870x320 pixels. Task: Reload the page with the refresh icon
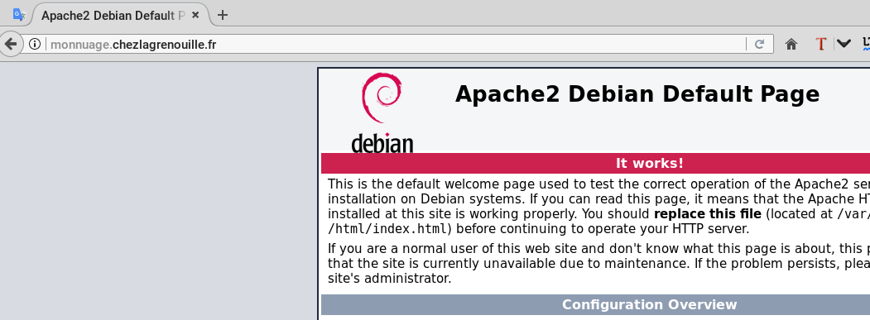(760, 45)
